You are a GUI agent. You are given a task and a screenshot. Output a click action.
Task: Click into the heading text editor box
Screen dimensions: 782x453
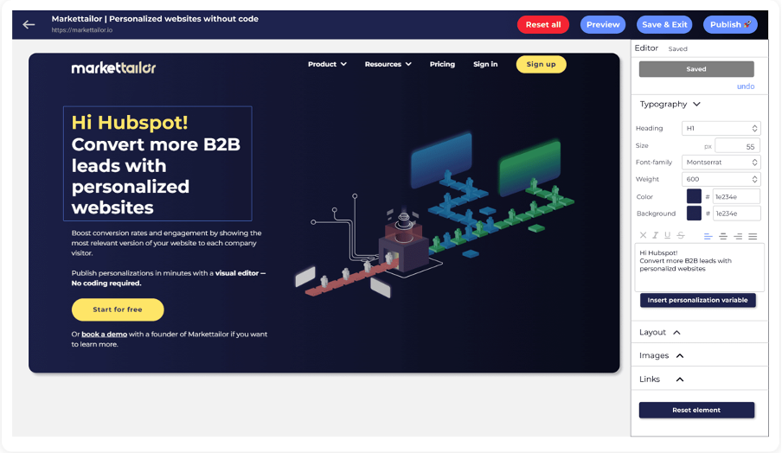tap(699, 267)
